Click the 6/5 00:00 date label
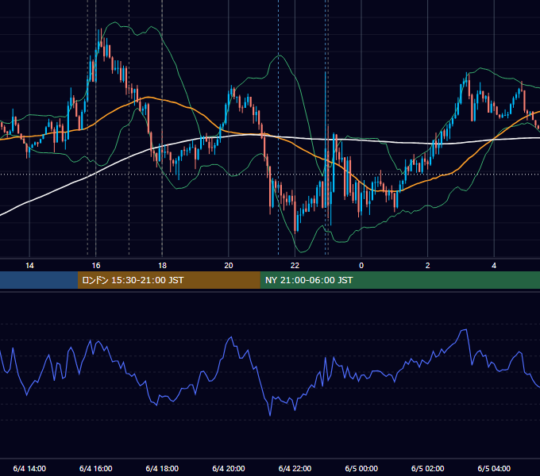 [x=361, y=468]
